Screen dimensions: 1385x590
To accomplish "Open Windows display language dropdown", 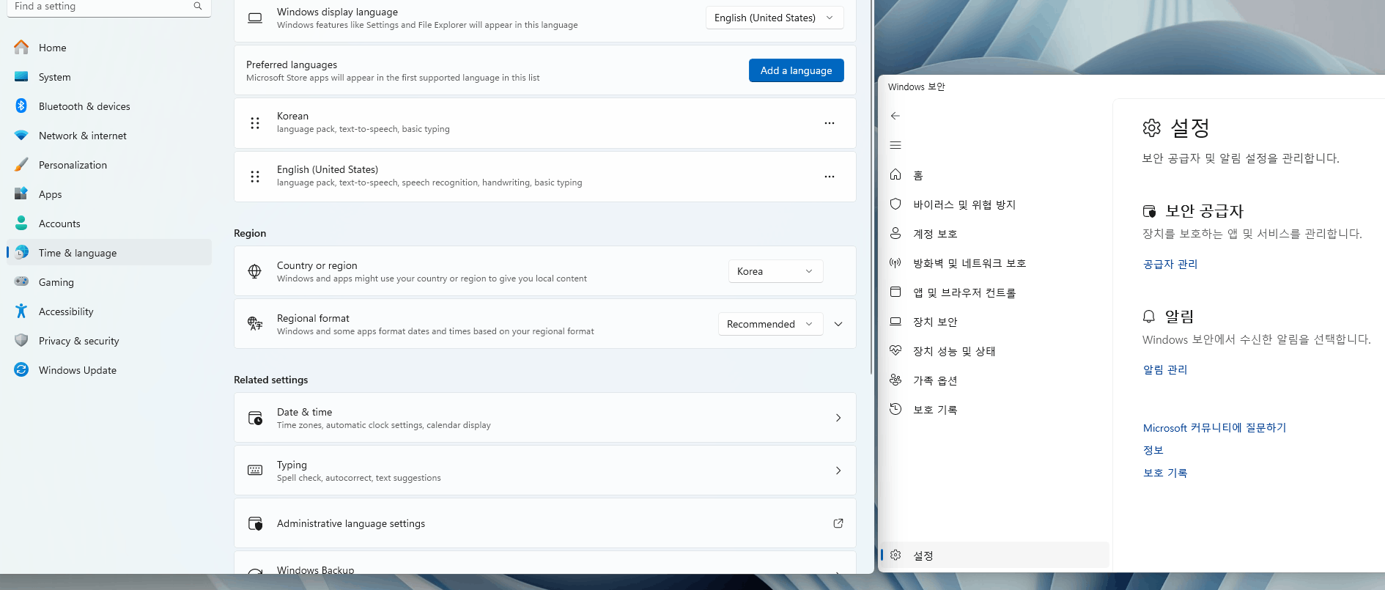I will [775, 18].
